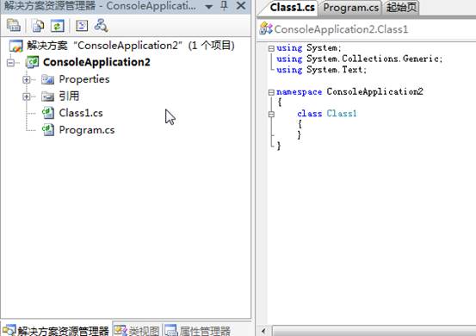Click "Class1" identifier in the class declaration

click(342, 114)
